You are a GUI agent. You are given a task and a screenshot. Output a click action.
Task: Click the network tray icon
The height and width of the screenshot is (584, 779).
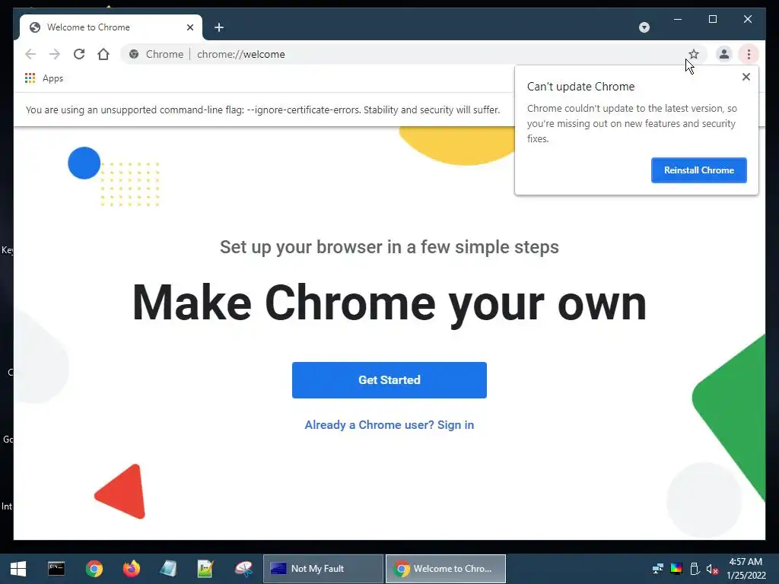(658, 569)
